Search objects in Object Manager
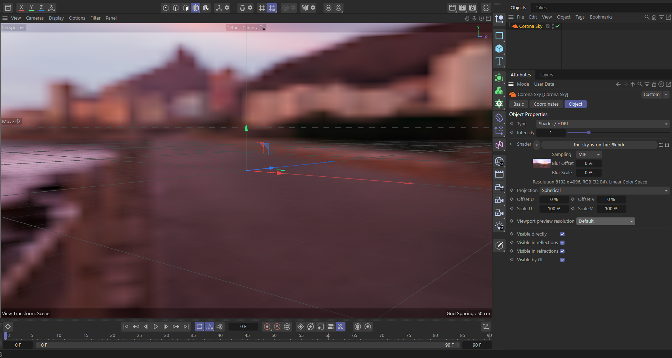Screen dimensions: 672x358 coord(647,17)
